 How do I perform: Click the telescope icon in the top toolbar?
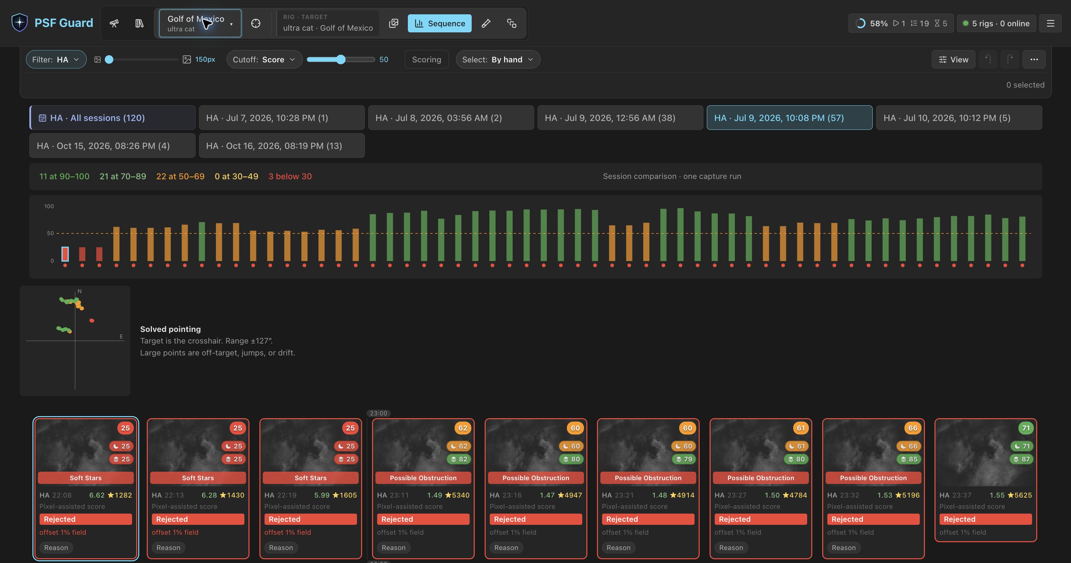coord(114,23)
